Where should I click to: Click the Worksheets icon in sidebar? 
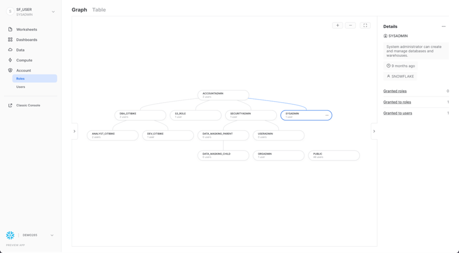(x=10, y=30)
